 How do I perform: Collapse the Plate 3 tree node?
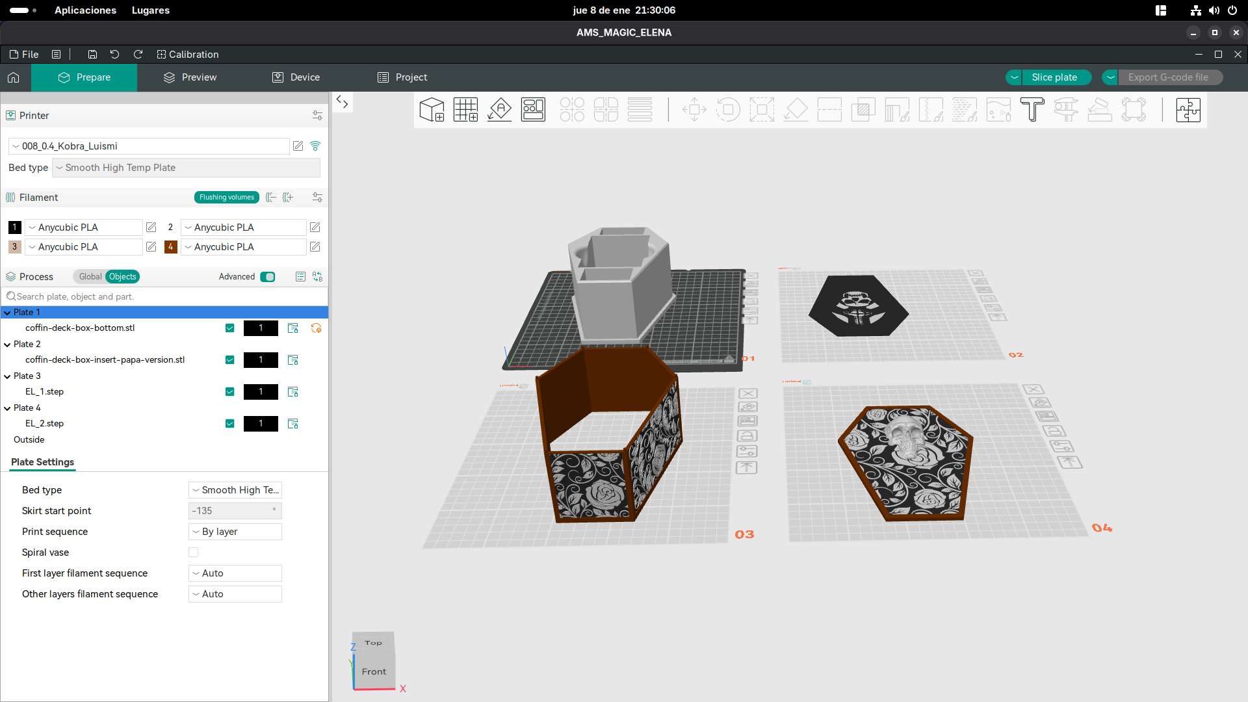pyautogui.click(x=7, y=376)
